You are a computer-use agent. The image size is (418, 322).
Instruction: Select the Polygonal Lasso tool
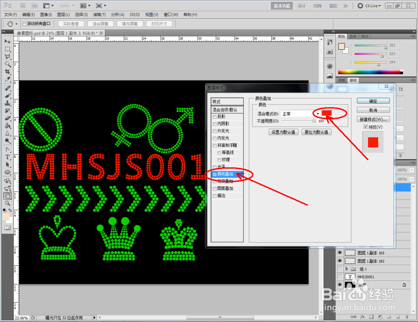tap(8, 56)
